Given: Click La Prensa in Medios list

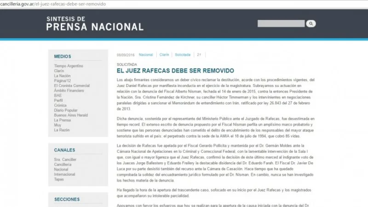Looking at the screenshot, I should pyautogui.click(x=63, y=120).
